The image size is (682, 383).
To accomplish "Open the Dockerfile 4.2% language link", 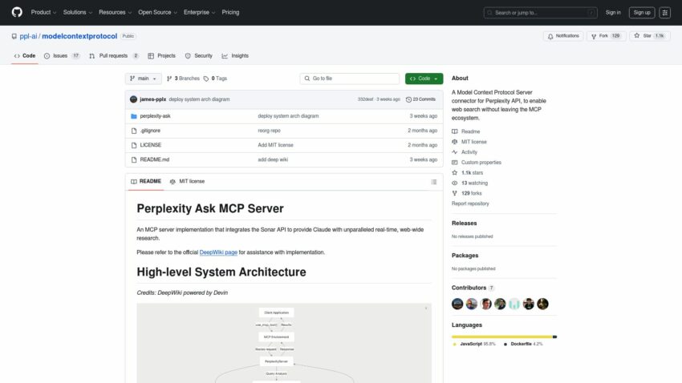I will (523, 344).
